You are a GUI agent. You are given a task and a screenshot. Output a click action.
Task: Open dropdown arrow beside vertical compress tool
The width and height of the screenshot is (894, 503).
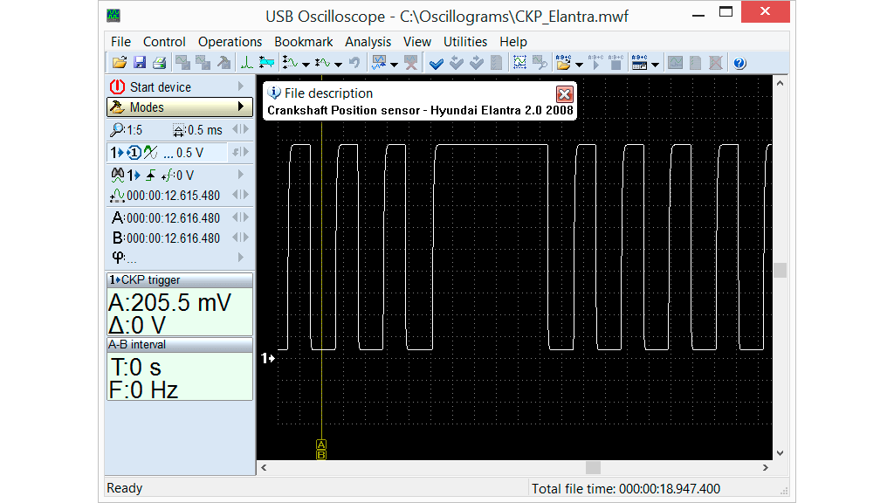click(338, 64)
